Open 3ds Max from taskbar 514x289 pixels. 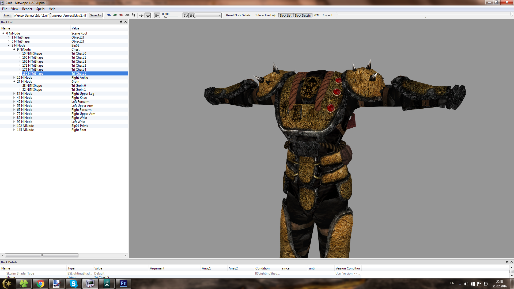click(107, 284)
